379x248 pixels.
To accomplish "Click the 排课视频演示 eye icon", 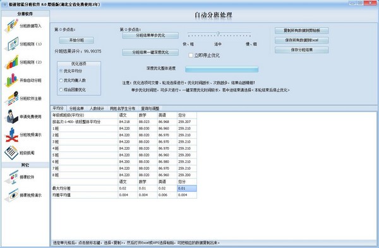I will (x=11, y=195).
